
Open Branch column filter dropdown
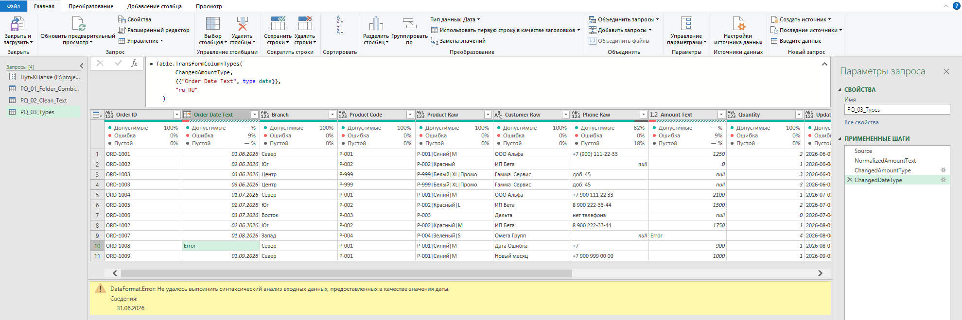point(332,115)
